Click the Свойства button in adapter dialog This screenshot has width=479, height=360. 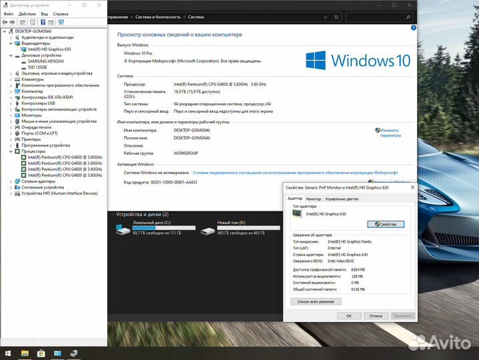pos(386,224)
